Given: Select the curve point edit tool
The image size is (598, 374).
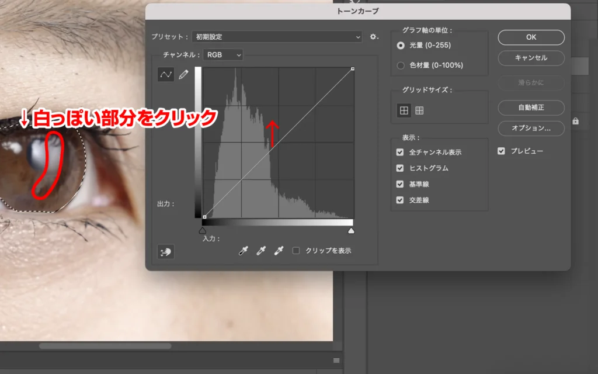Looking at the screenshot, I should pyautogui.click(x=166, y=75).
